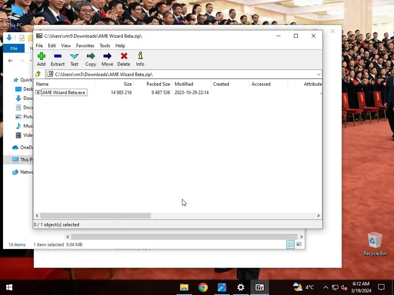This screenshot has width=394, height=295.
Task: Select Videos in Explorer sidebar
Action: (24, 135)
